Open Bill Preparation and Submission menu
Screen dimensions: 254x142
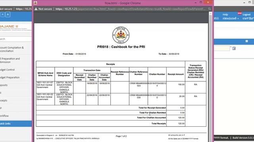(10, 60)
